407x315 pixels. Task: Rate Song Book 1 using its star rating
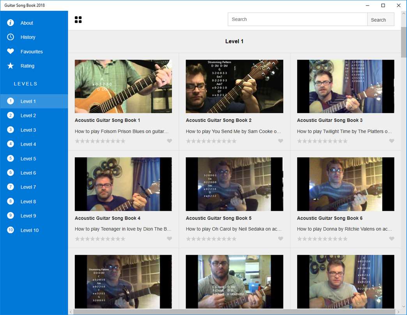tap(100, 141)
